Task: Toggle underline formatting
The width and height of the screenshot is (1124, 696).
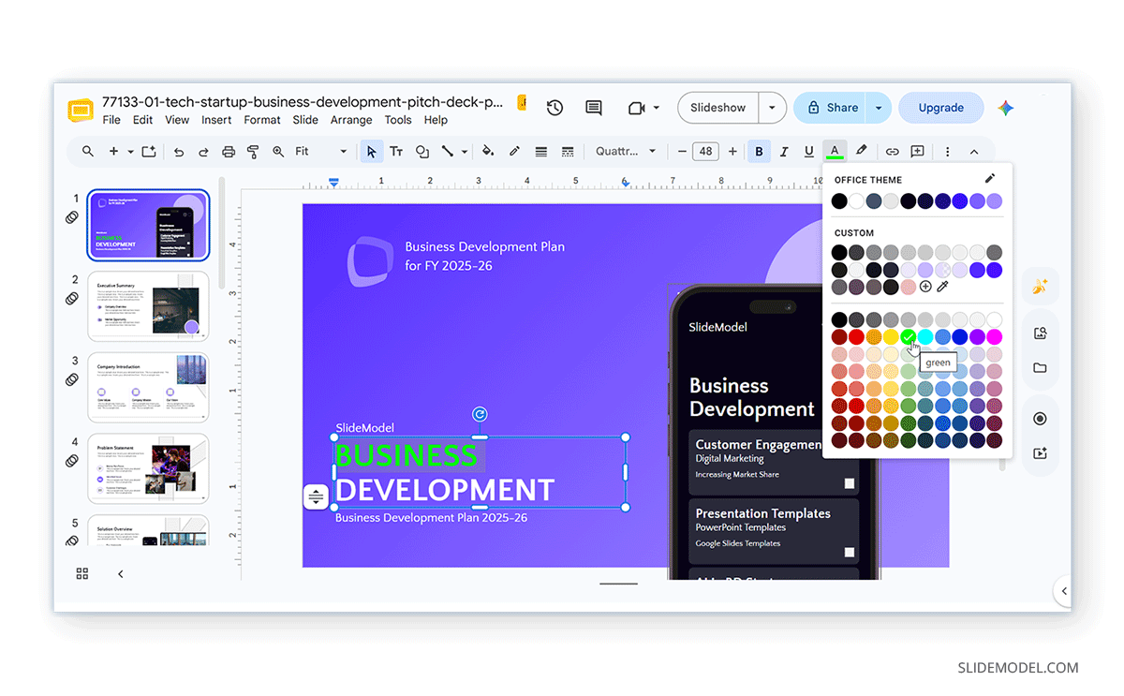Action: [x=809, y=151]
